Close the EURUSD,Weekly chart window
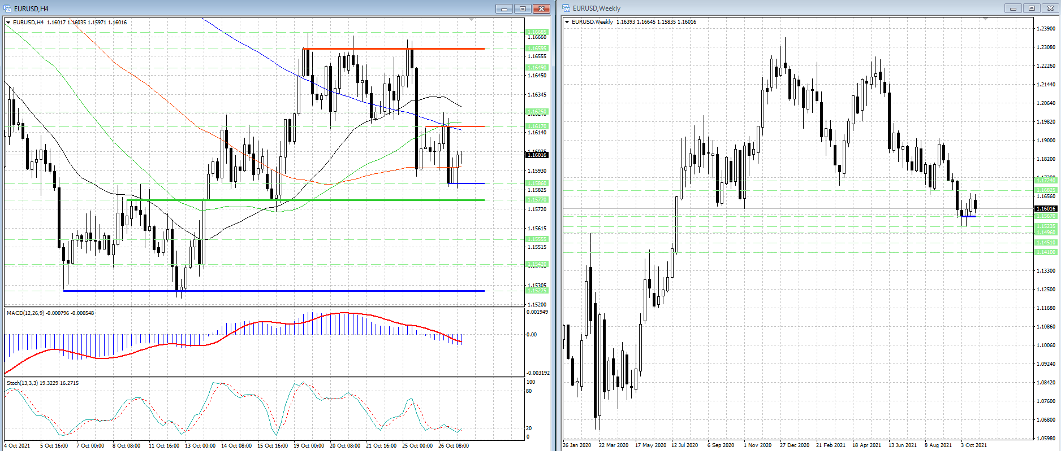 coord(1051,8)
